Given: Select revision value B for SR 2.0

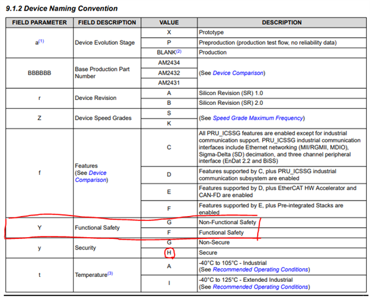Looking at the screenshot, I should pyautogui.click(x=169, y=103).
